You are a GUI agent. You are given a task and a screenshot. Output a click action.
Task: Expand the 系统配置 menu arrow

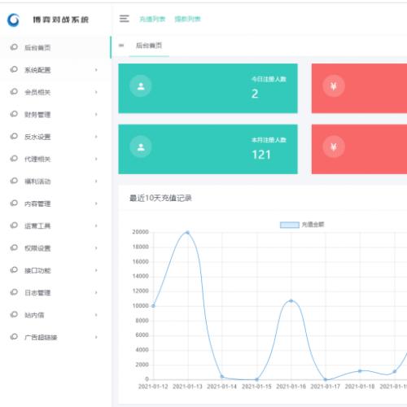pyautogui.click(x=96, y=70)
